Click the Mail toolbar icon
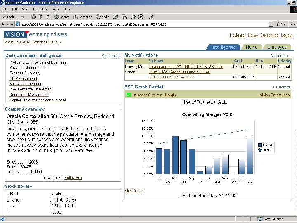Image resolution: width=297 pixels, height=223 pixels. pos(124,17)
